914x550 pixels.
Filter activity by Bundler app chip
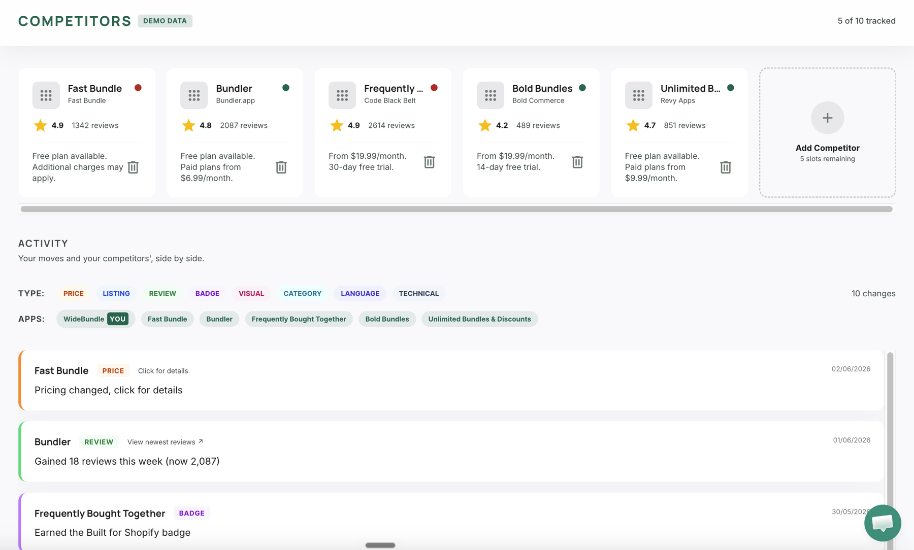click(219, 319)
